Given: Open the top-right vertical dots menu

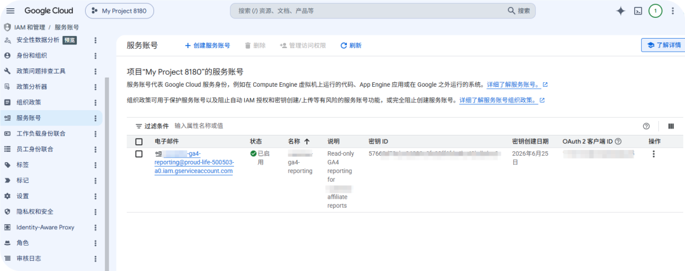Looking at the screenshot, I should (673, 11).
